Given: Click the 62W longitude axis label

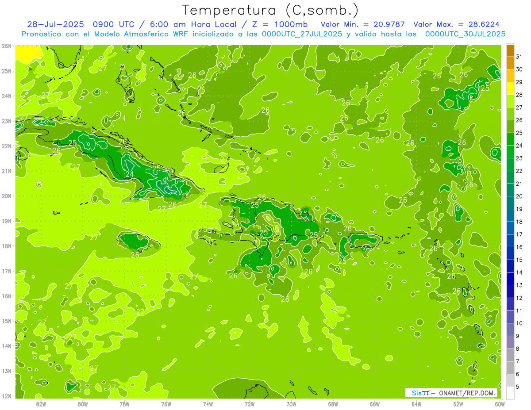Looking at the screenshot, I should pyautogui.click(x=458, y=404).
